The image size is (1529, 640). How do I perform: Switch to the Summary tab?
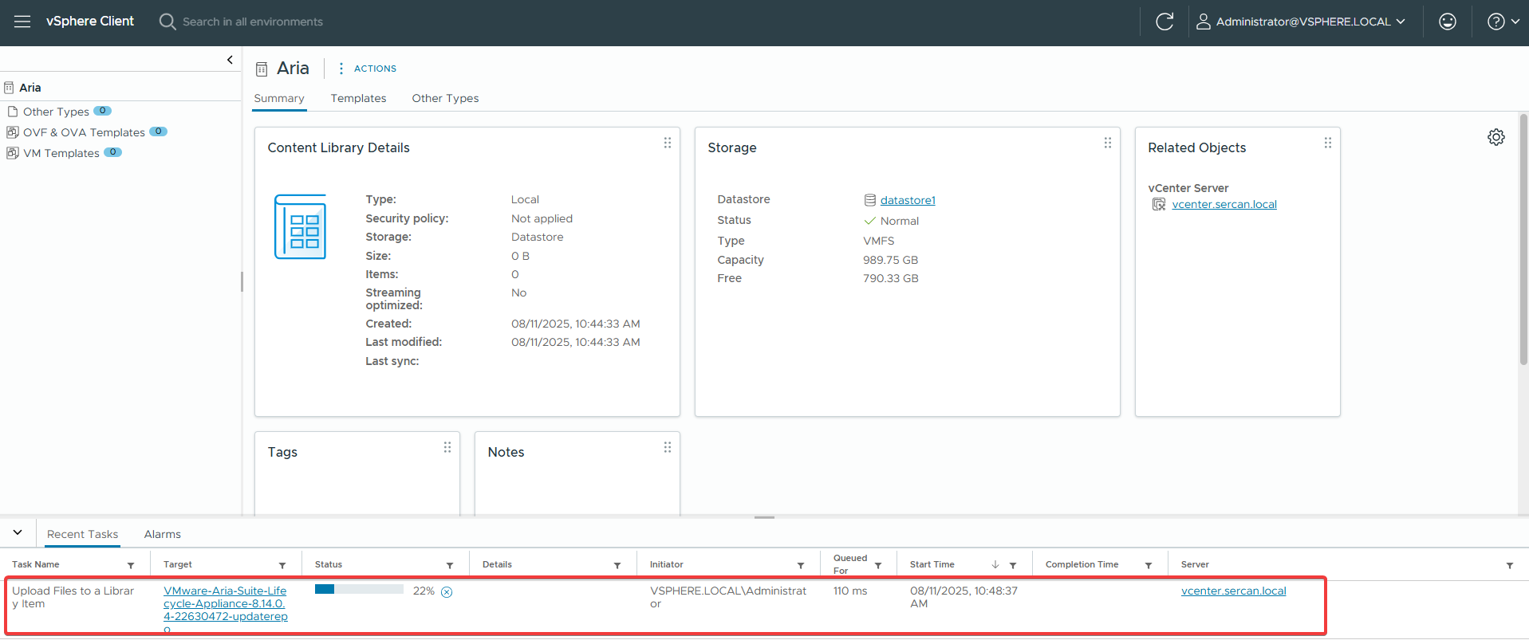coord(279,98)
